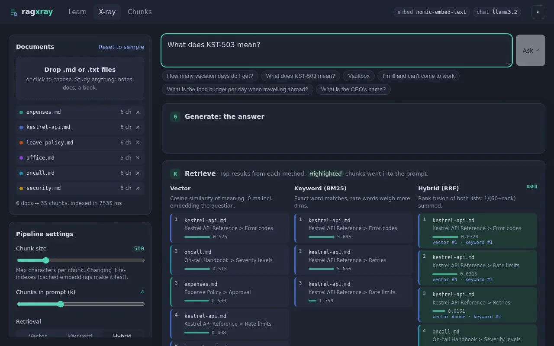
Task: Click the Highlighted legend tag
Action: coord(325,174)
